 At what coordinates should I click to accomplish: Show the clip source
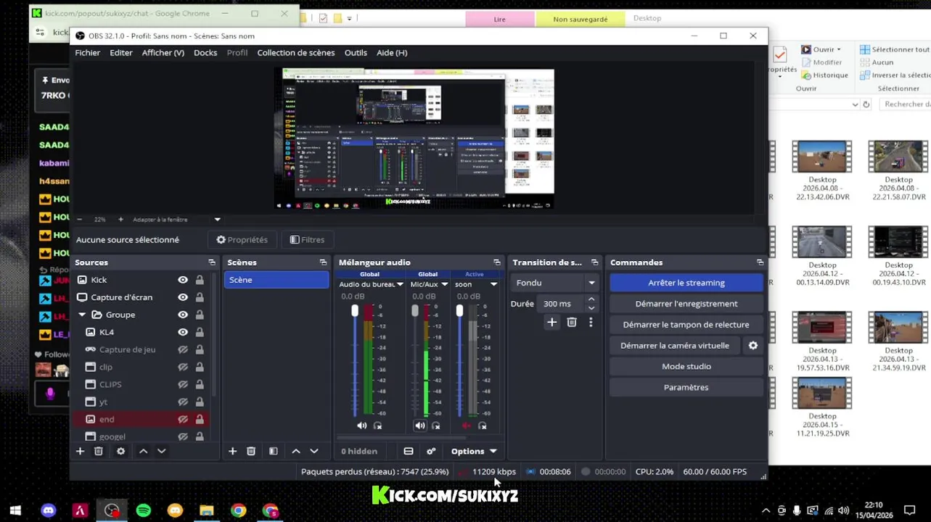click(x=183, y=367)
